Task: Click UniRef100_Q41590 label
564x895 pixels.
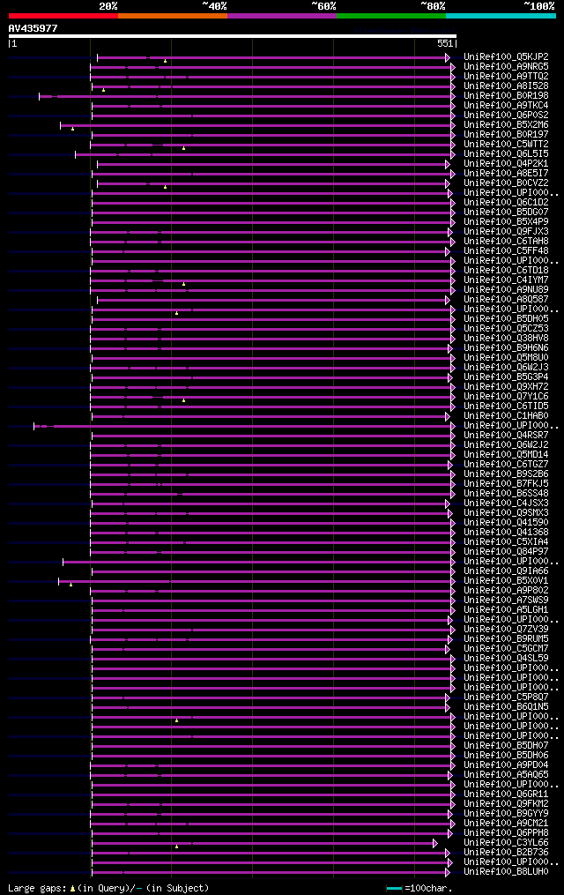Action: [506, 523]
